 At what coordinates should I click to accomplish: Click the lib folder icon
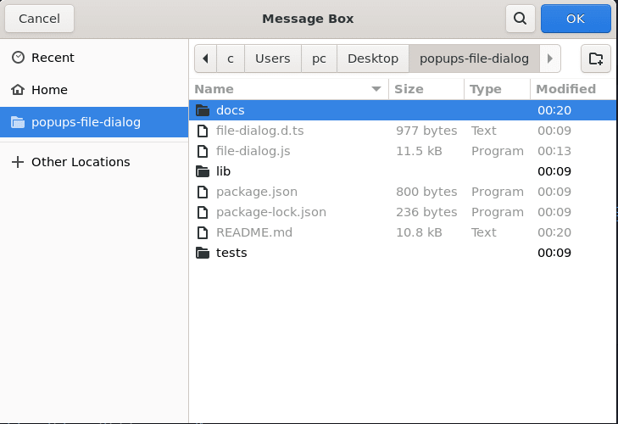click(203, 171)
